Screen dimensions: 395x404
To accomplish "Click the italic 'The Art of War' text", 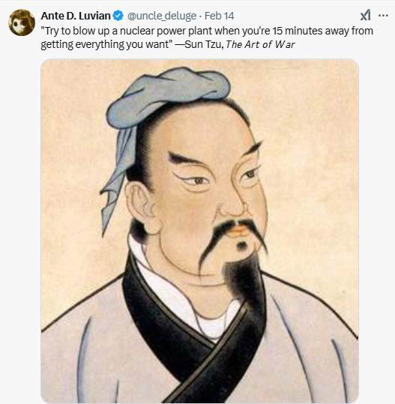I will [260, 44].
